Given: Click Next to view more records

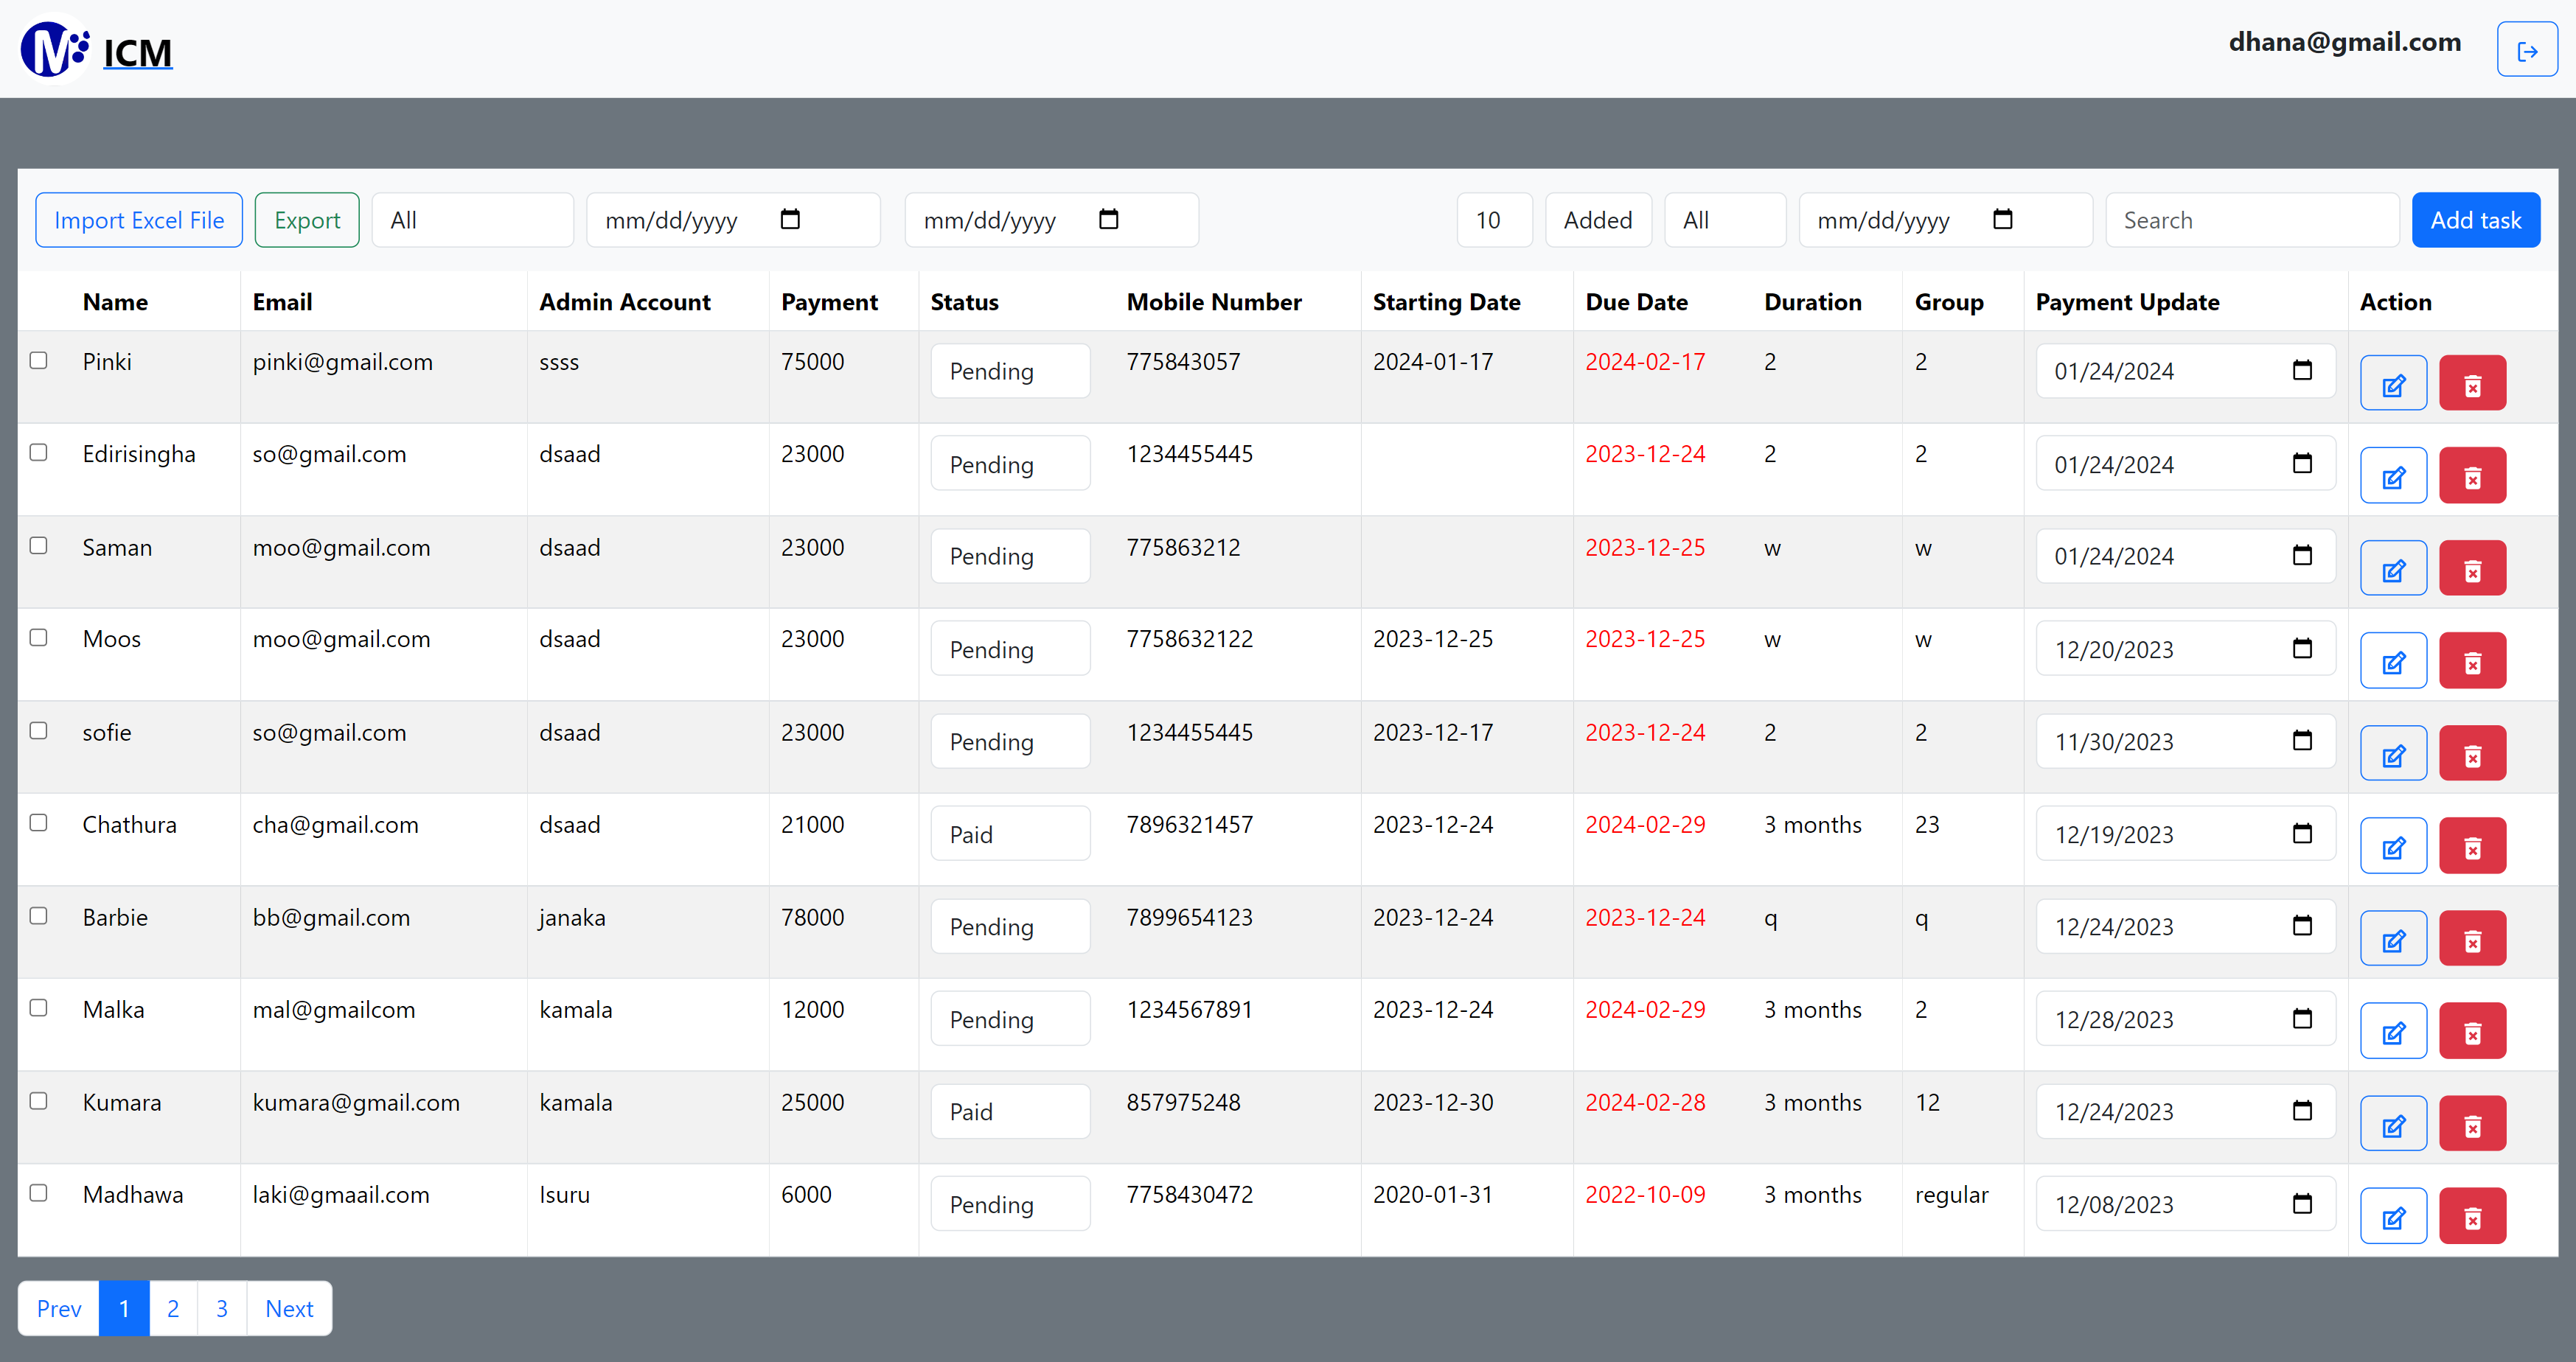Looking at the screenshot, I should click(x=288, y=1308).
